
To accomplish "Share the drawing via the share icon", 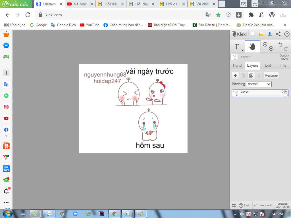I will coord(278,34).
